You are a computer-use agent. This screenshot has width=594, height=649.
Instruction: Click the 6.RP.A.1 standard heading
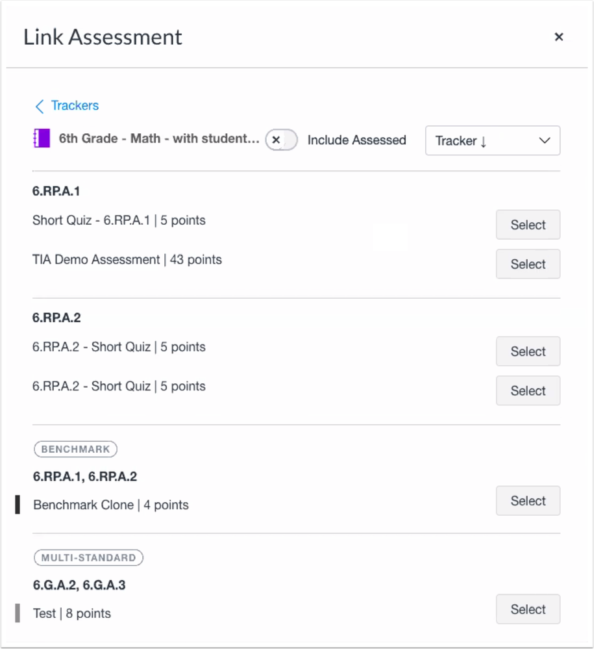tap(56, 191)
